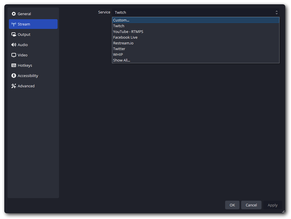Click the Advanced tools icon
The image size is (291, 219).
(13, 86)
